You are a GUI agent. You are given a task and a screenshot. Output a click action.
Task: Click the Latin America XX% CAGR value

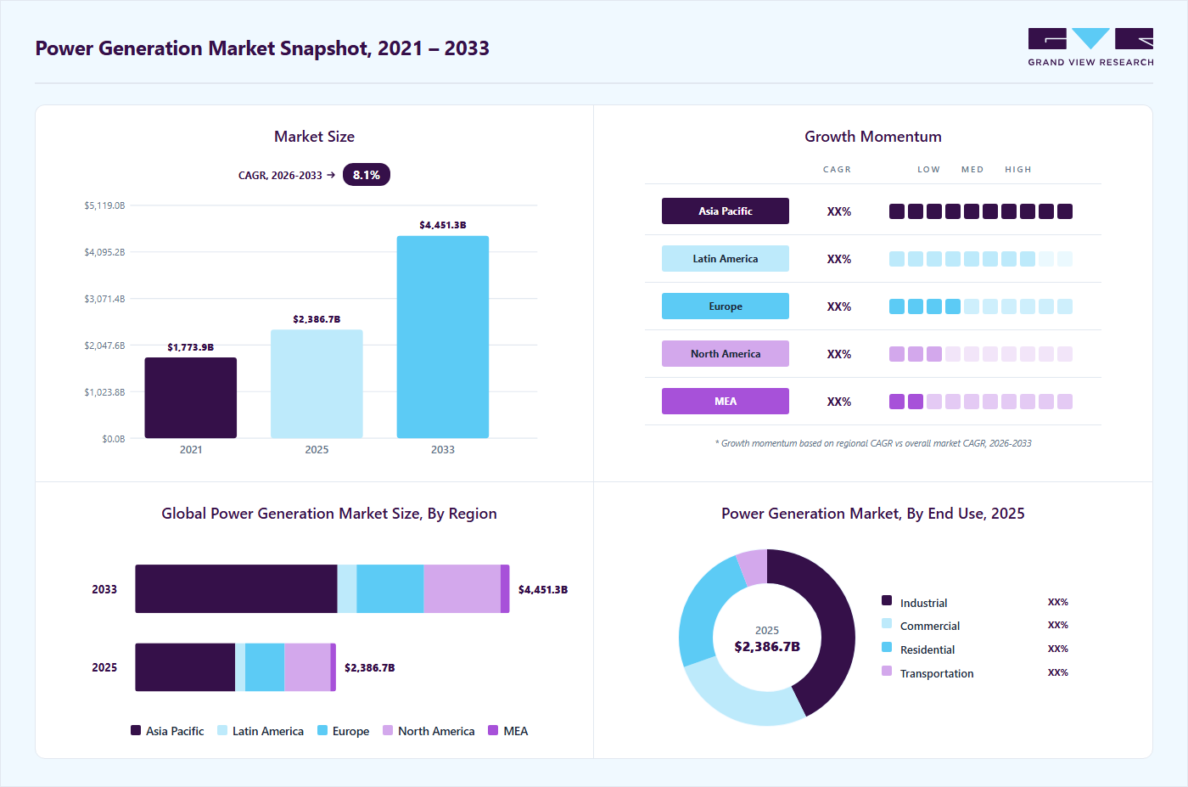(839, 259)
